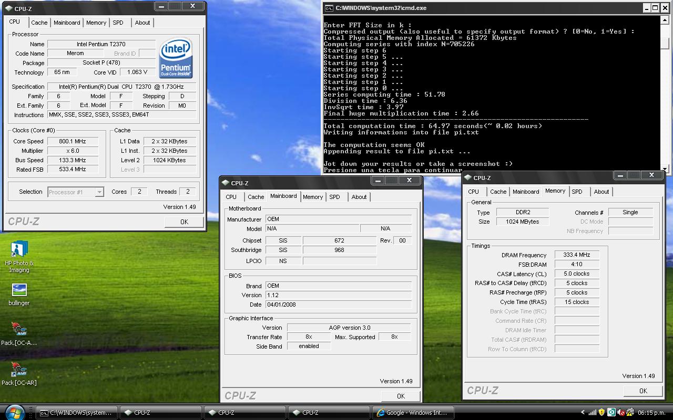Click Core VID 1.063 V value
Screen dimensions: 673x420
137,72
